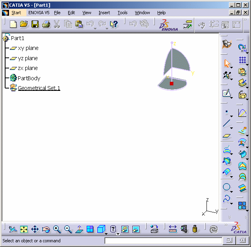Toggle Swap Visible Space
The height and width of the screenshot is (247, 251).
[136, 229]
